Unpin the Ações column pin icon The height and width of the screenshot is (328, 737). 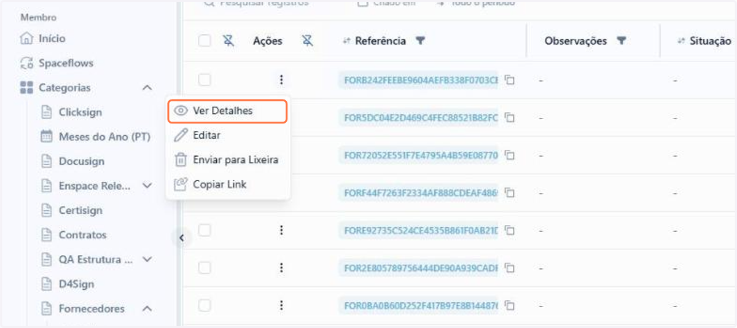coord(308,41)
